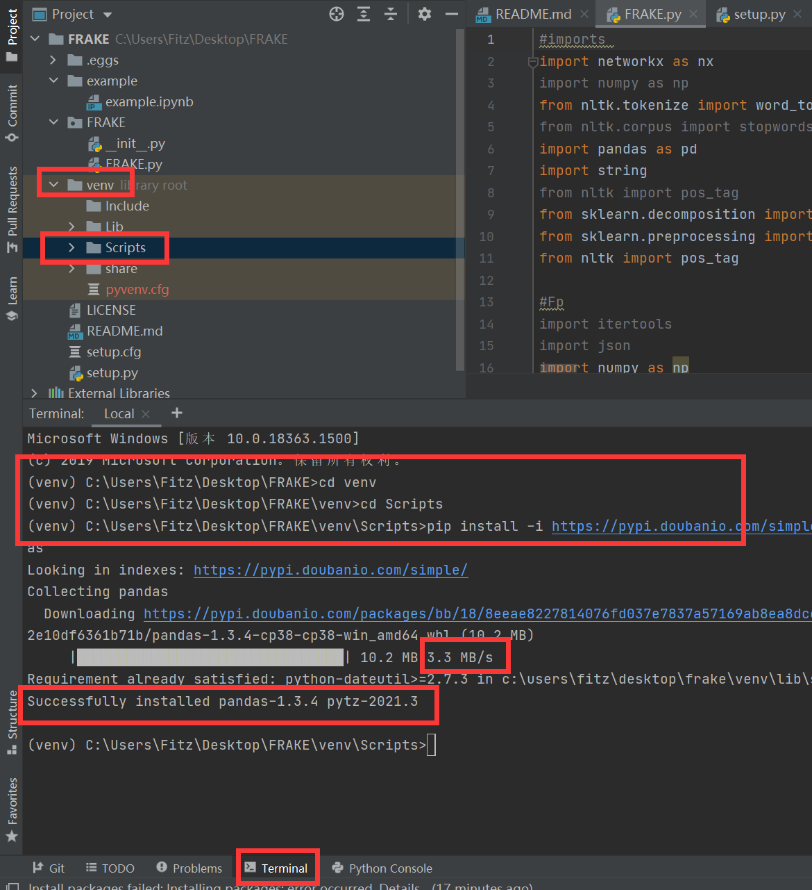Close the README.md editor tab
Viewport: 812px width, 890px height.
pyautogui.click(x=584, y=14)
